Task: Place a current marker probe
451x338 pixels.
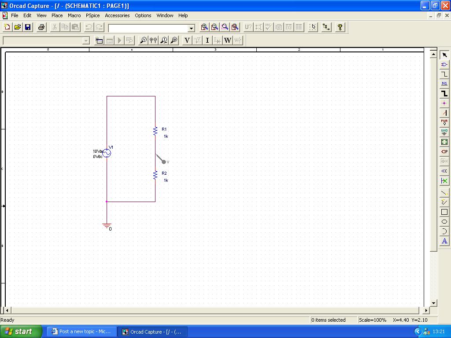Action: (164, 40)
